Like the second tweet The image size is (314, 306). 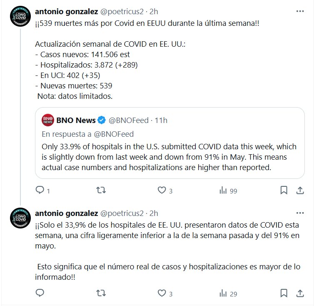(x=162, y=293)
